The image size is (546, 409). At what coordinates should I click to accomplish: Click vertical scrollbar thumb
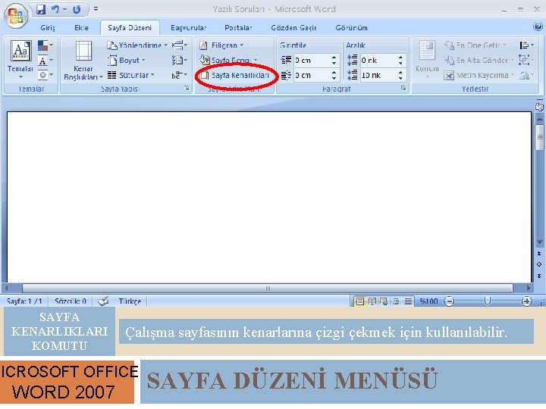pyautogui.click(x=540, y=137)
